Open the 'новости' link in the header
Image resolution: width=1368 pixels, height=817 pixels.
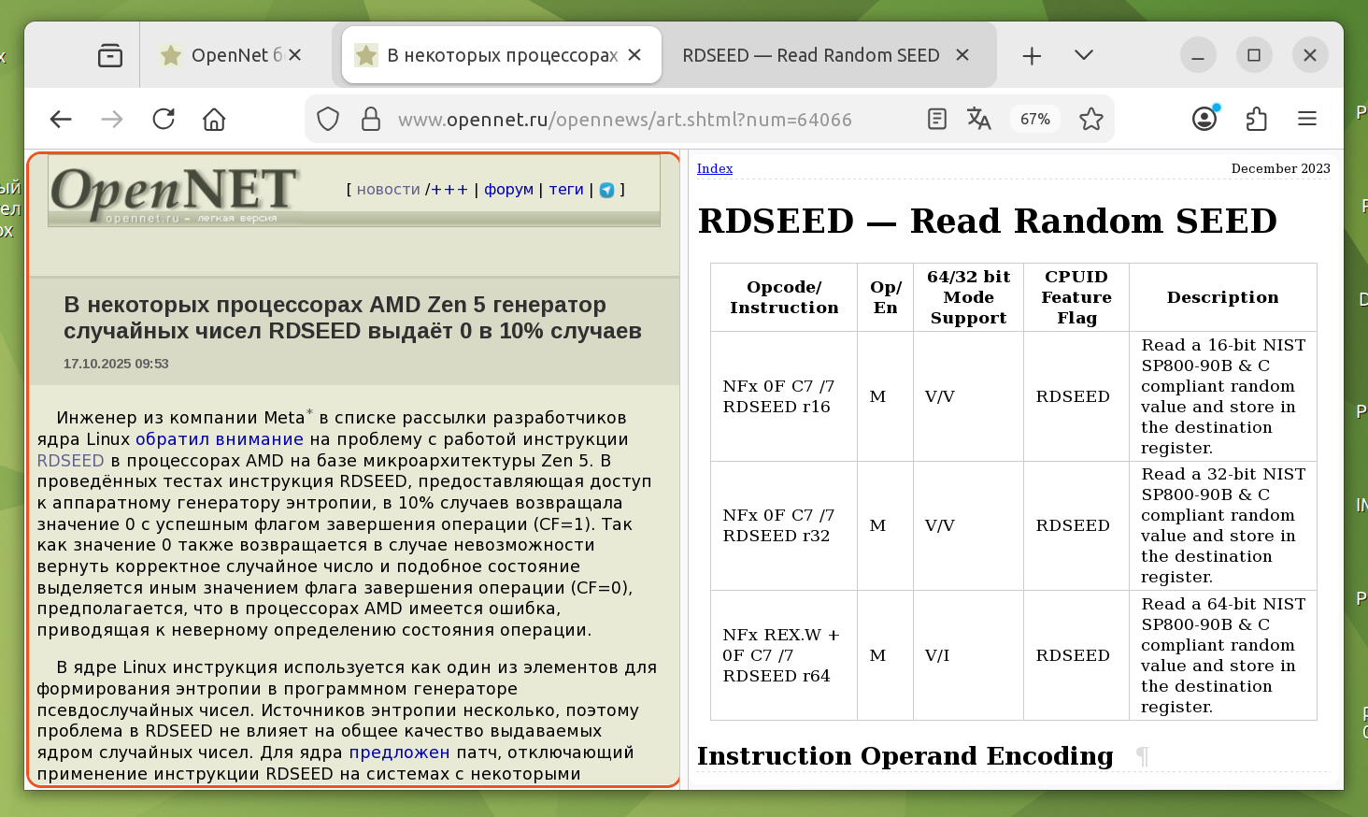click(x=389, y=190)
